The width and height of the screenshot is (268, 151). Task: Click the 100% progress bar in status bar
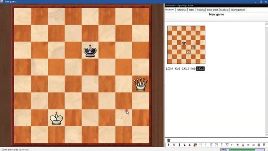242,150
